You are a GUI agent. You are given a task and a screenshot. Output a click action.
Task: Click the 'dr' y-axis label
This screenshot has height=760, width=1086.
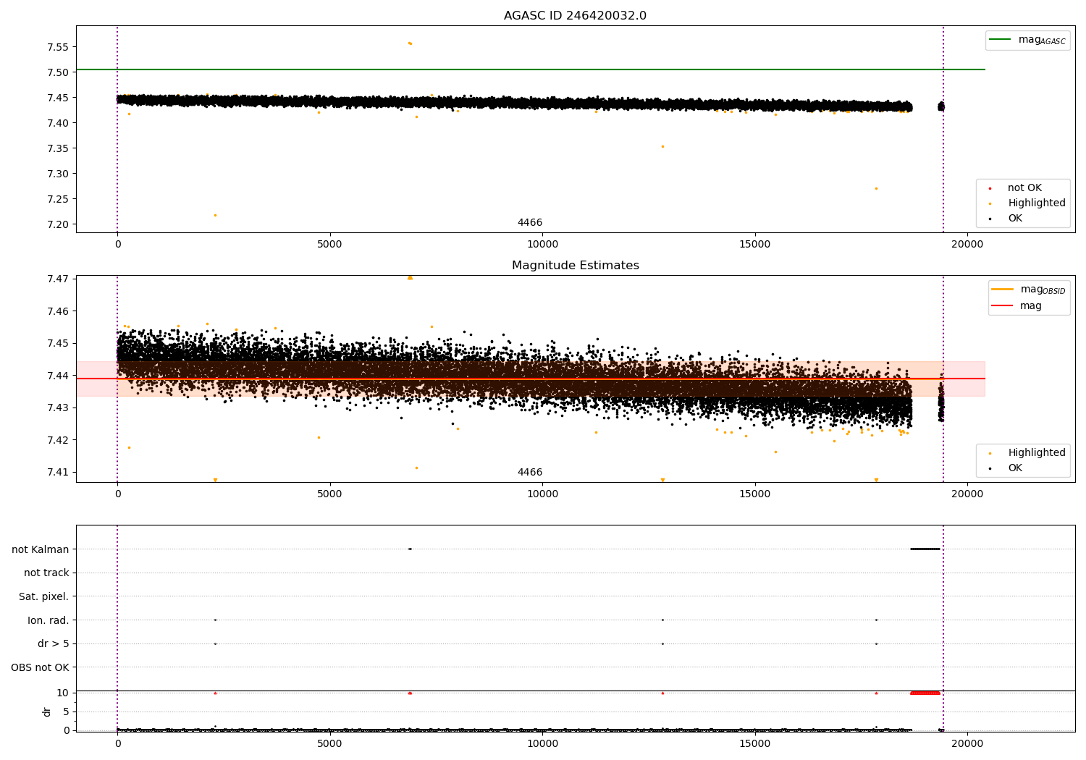coord(47,712)
